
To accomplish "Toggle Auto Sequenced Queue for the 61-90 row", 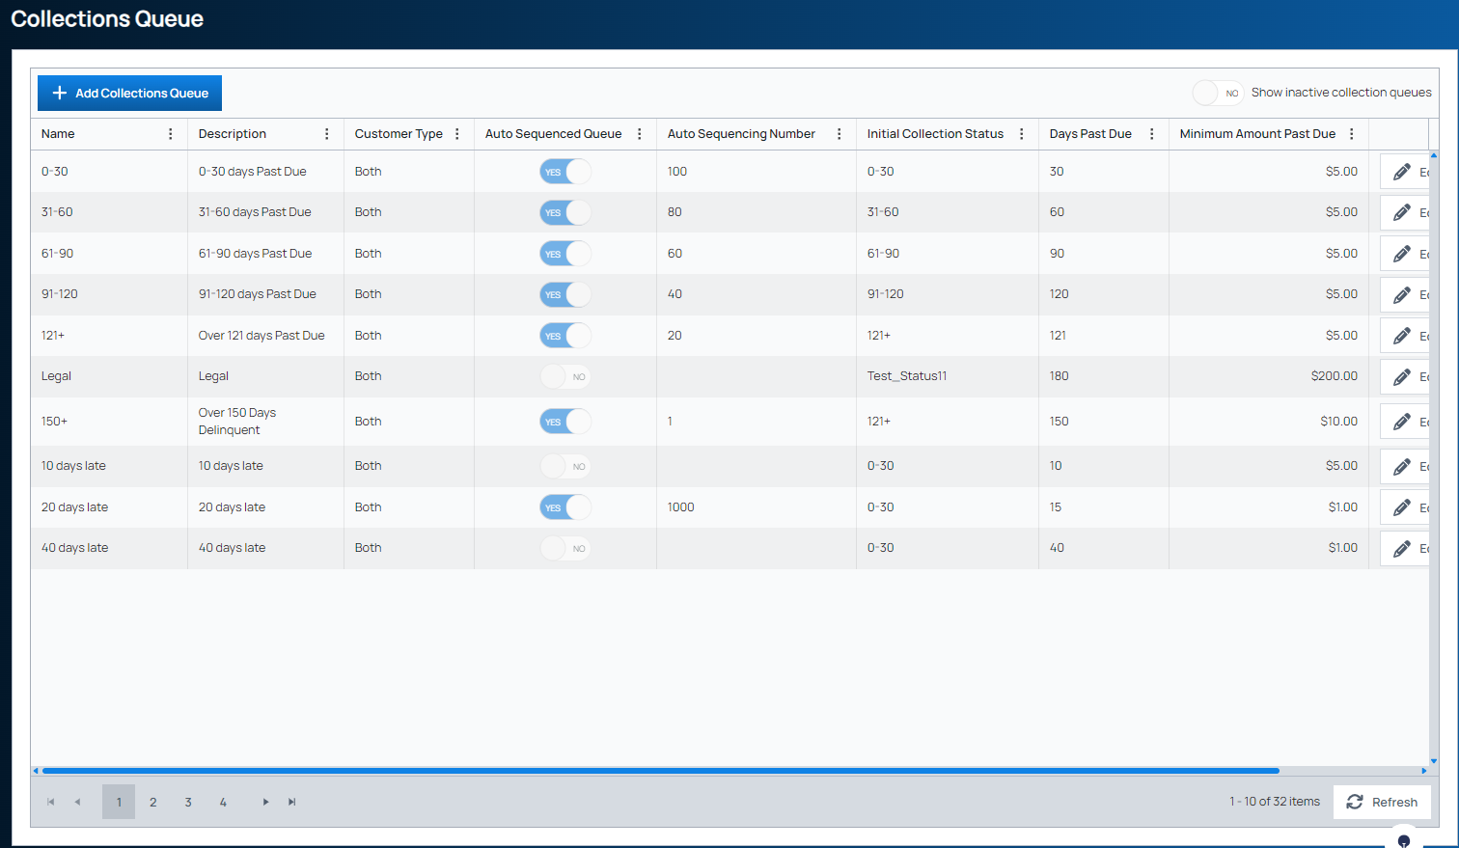I will tap(565, 254).
